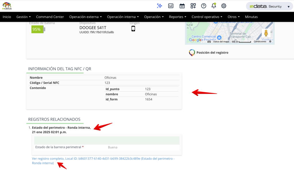Image resolution: width=294 pixels, height=174 pixels.
Task: Go to Inicio in navigation bar
Action: click(7, 17)
